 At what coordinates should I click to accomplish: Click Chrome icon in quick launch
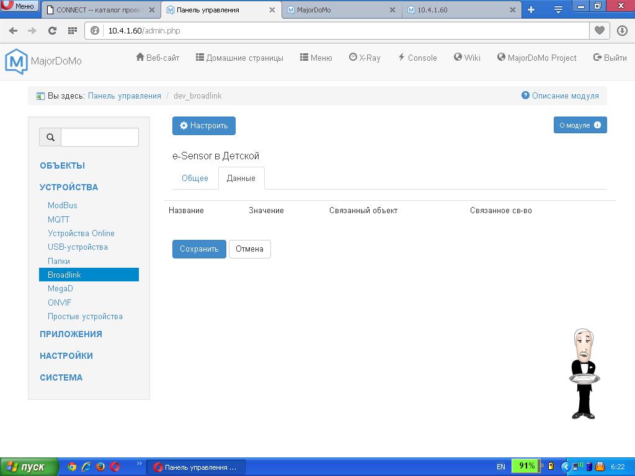click(x=72, y=467)
